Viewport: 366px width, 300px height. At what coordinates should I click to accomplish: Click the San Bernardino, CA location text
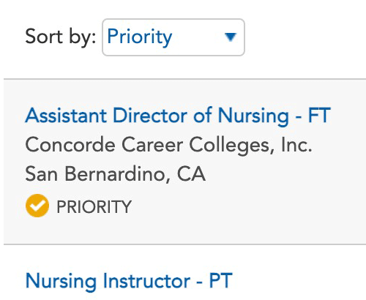(116, 174)
